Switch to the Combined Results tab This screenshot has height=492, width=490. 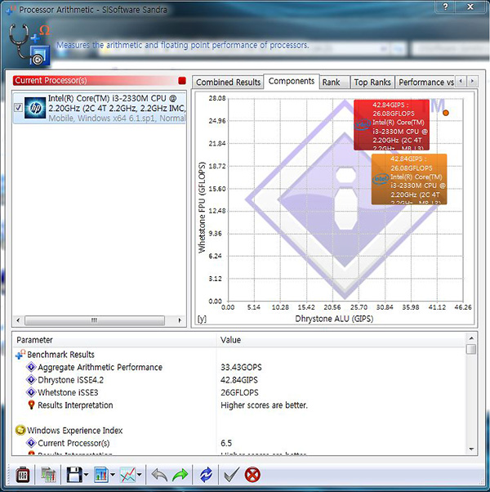pyautogui.click(x=228, y=83)
